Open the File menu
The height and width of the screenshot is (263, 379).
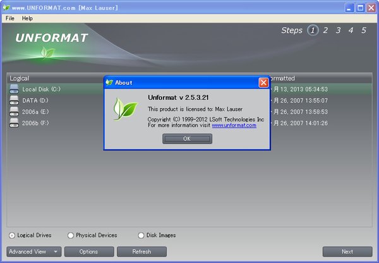pyautogui.click(x=10, y=18)
